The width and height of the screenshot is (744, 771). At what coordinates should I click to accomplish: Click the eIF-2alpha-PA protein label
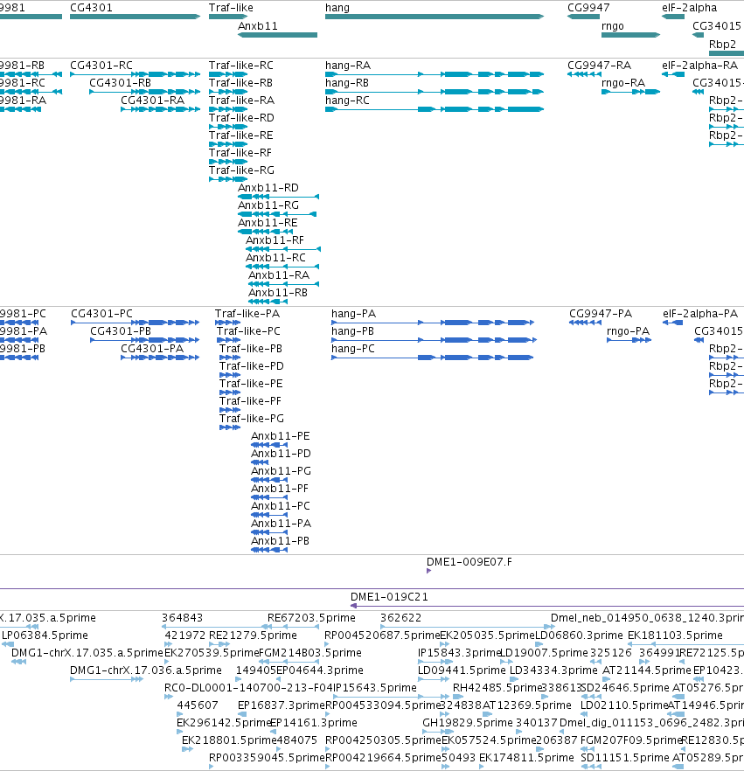tap(700, 314)
